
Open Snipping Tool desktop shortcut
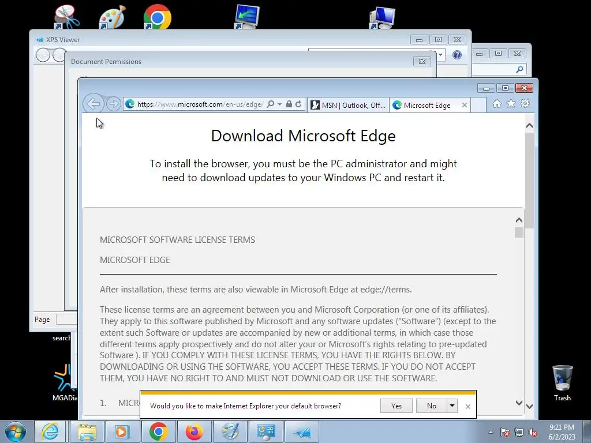point(66,17)
